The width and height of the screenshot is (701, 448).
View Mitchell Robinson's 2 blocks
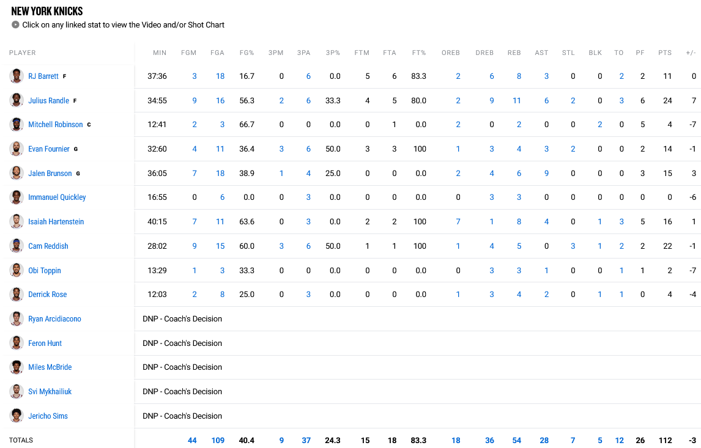click(x=599, y=125)
